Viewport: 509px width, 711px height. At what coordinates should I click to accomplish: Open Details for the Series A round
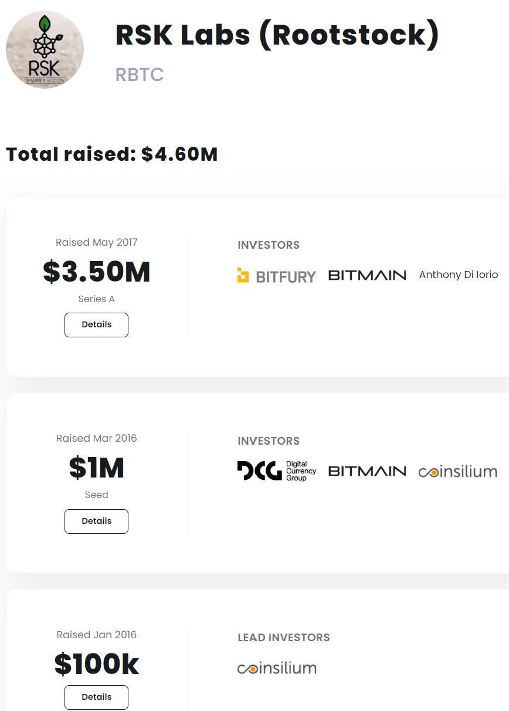[96, 325]
